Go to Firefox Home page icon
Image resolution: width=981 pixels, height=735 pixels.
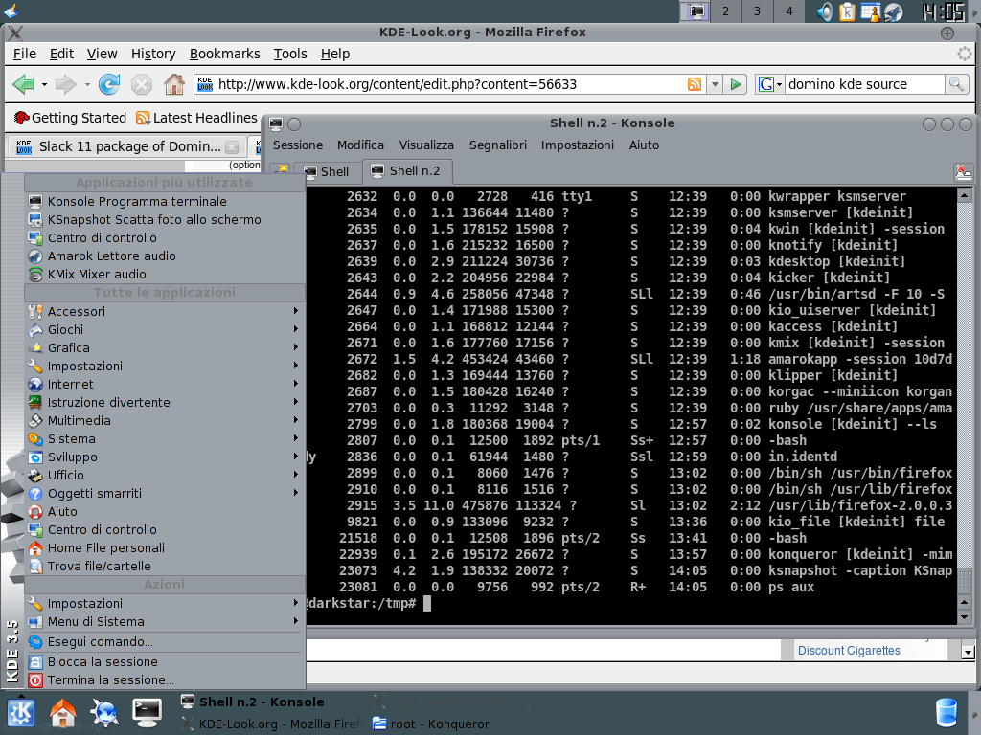click(x=174, y=84)
